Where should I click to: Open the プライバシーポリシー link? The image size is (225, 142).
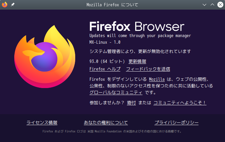[x=177, y=122]
